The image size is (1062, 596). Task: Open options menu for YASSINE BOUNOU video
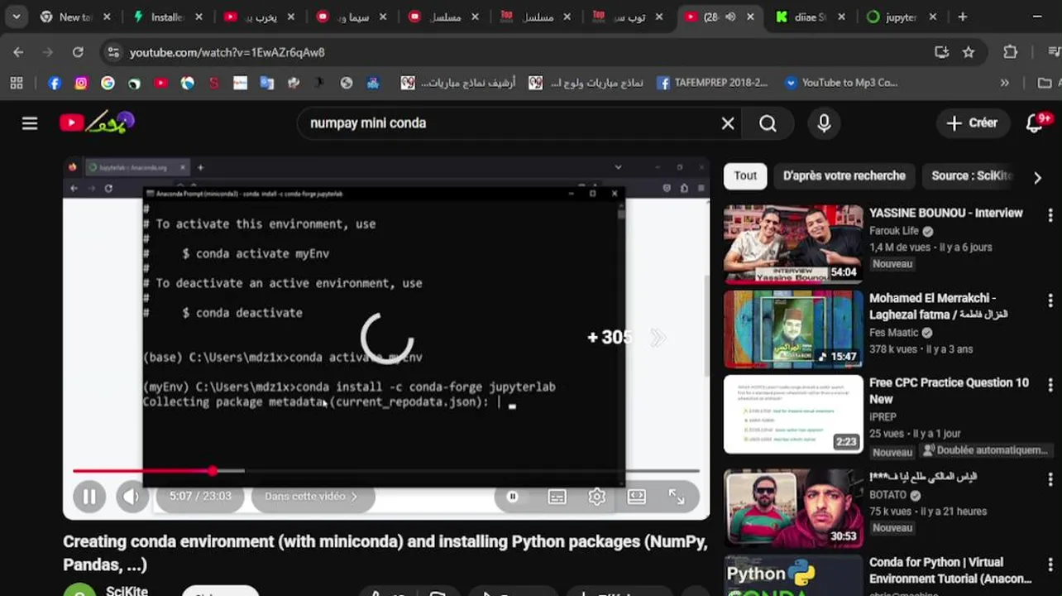click(1050, 217)
